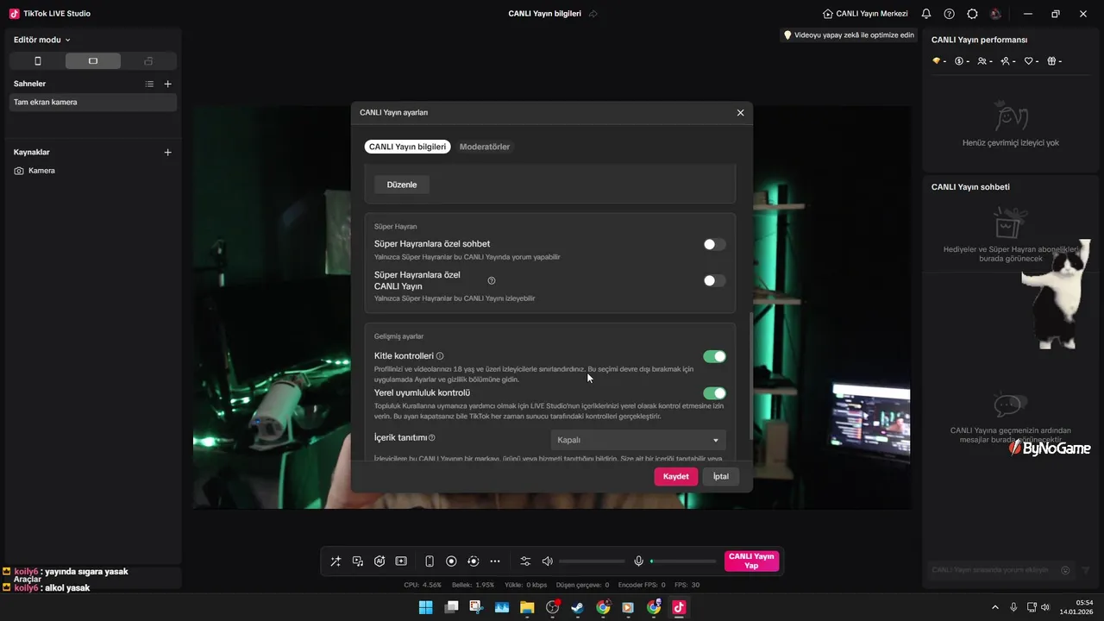Click the gift box icon in performance panel
Image resolution: width=1104 pixels, height=621 pixels.
(1051, 61)
